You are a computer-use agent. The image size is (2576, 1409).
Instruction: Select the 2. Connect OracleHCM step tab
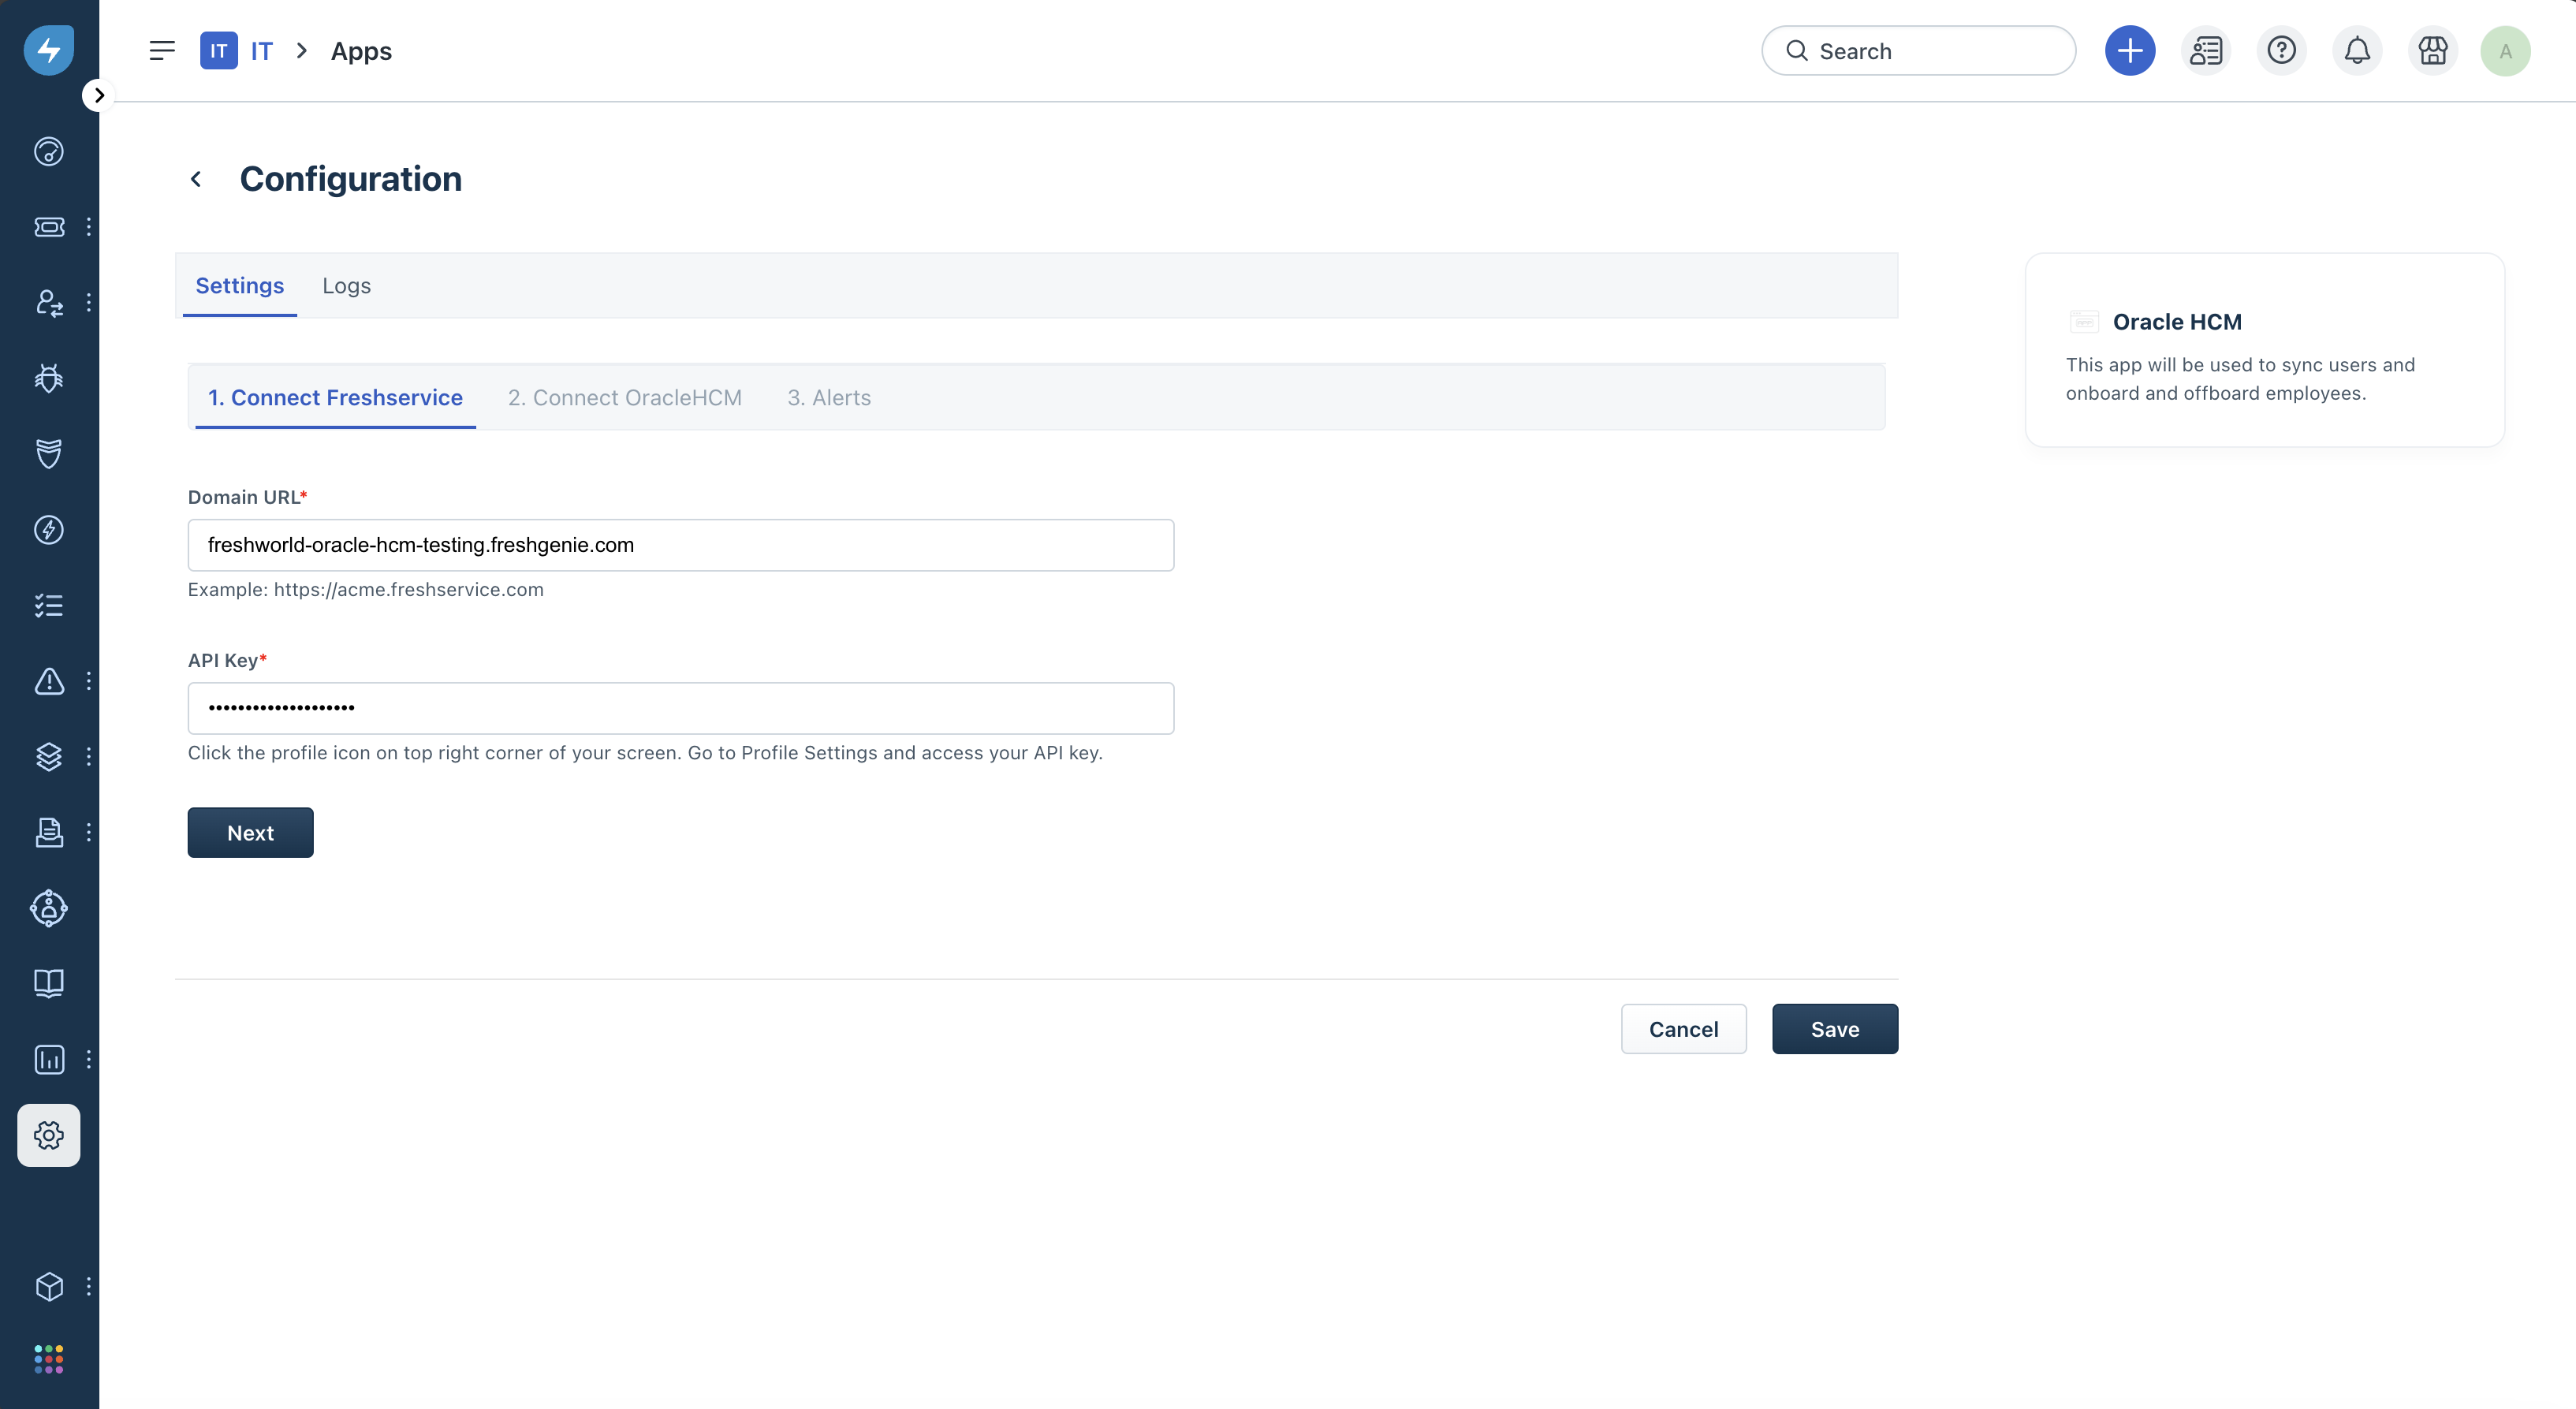pos(624,398)
